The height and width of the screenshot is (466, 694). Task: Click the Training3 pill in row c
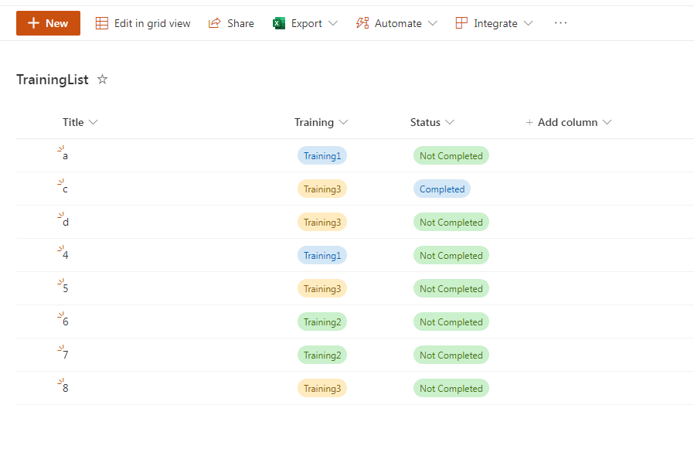click(x=322, y=189)
